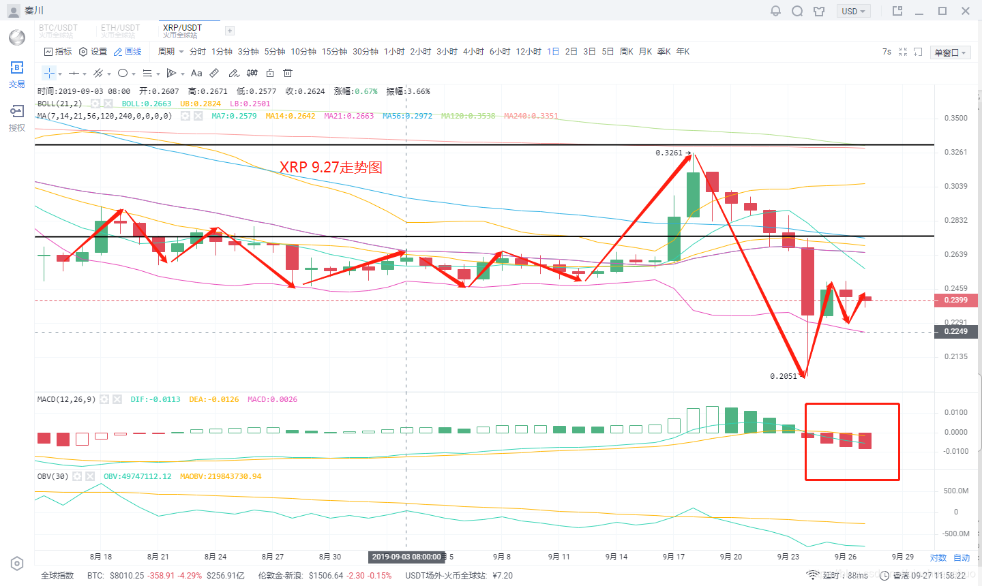Click the candlestick chart style icon
The image size is (982, 586).
252,73
